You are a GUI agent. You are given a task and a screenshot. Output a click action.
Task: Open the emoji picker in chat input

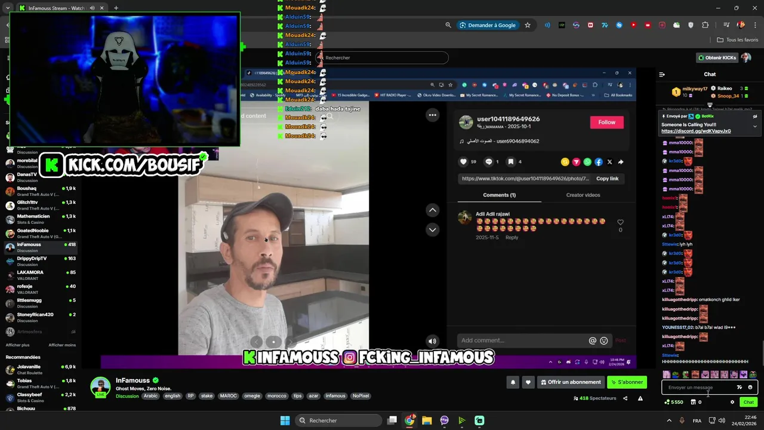click(x=750, y=388)
